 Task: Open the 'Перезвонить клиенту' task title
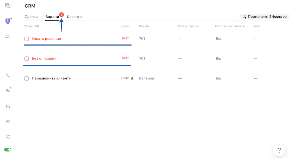click(51, 78)
